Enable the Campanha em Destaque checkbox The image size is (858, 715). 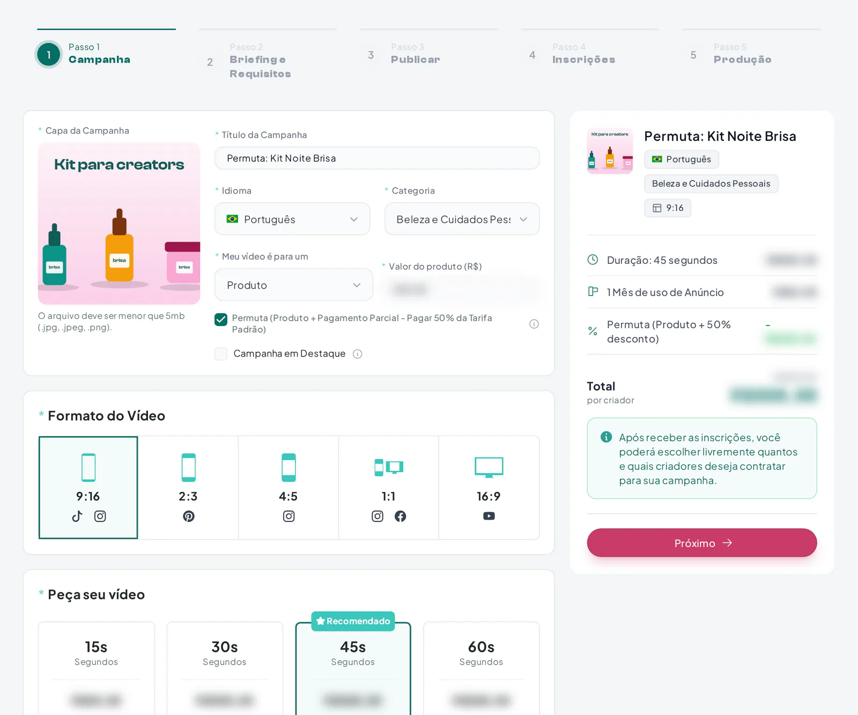[x=221, y=354]
